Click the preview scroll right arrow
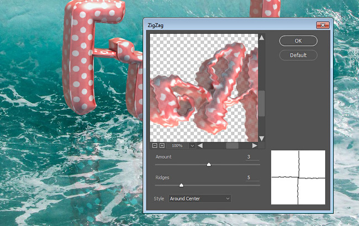 (x=255, y=146)
